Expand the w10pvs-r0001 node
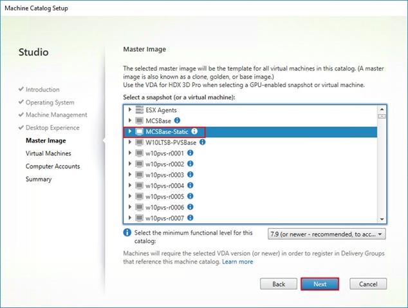 tap(130, 153)
